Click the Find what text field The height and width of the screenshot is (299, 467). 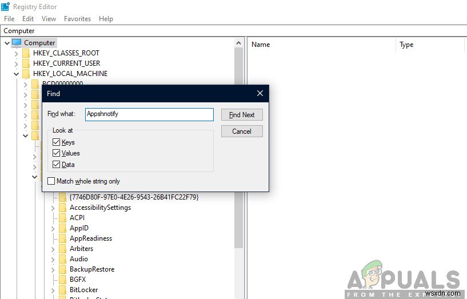[149, 114]
